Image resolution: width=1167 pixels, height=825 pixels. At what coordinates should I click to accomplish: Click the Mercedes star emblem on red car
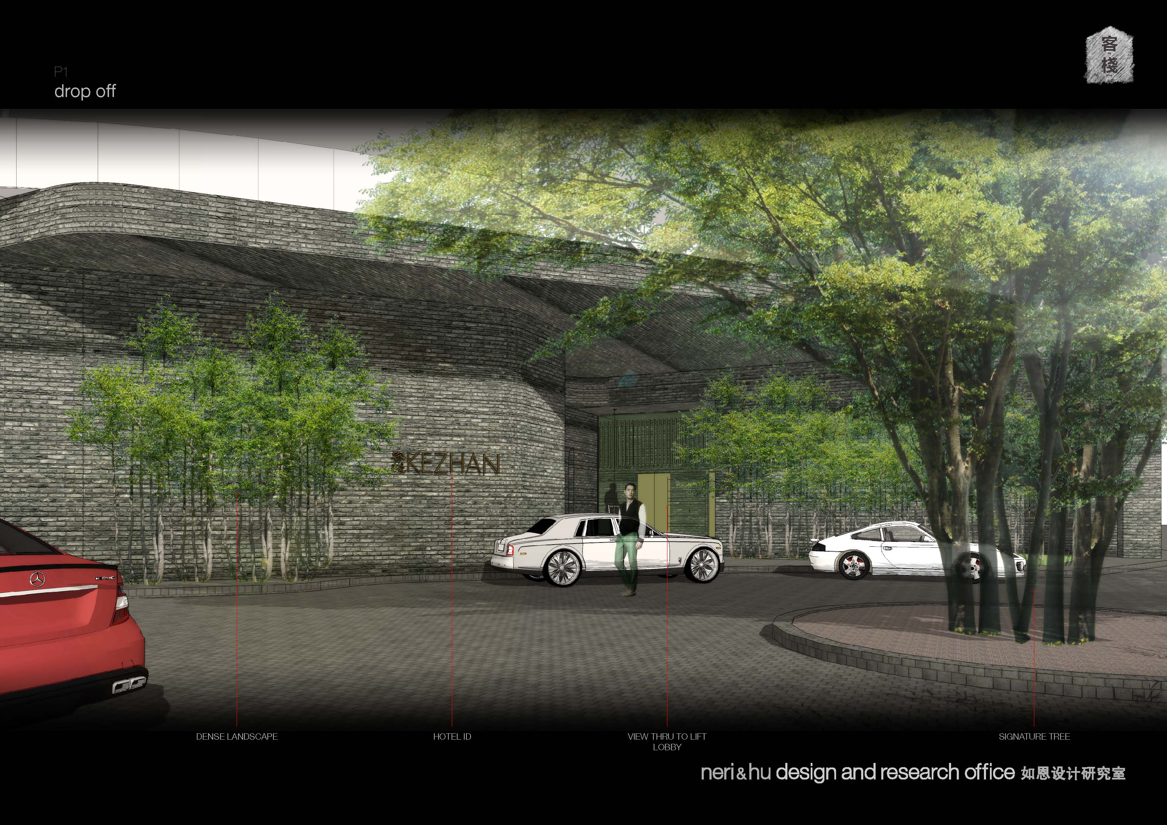(x=37, y=578)
